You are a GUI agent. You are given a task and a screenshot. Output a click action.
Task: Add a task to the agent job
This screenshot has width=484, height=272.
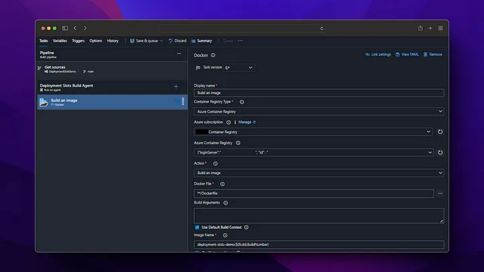[x=176, y=87]
